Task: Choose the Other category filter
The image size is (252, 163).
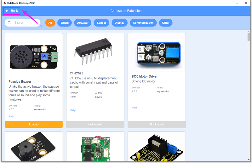Action: click(166, 23)
